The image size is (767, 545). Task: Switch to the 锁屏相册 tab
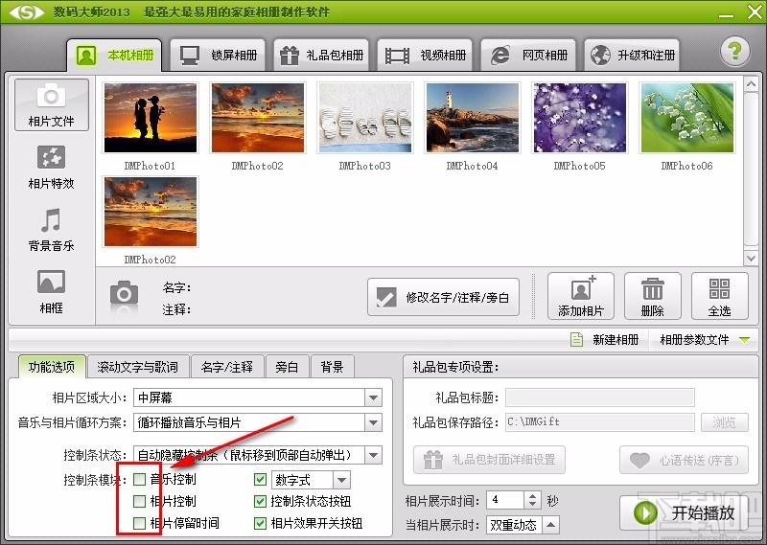click(x=218, y=55)
